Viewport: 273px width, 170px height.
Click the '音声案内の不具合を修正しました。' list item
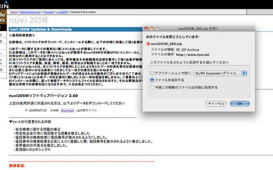click(x=41, y=145)
